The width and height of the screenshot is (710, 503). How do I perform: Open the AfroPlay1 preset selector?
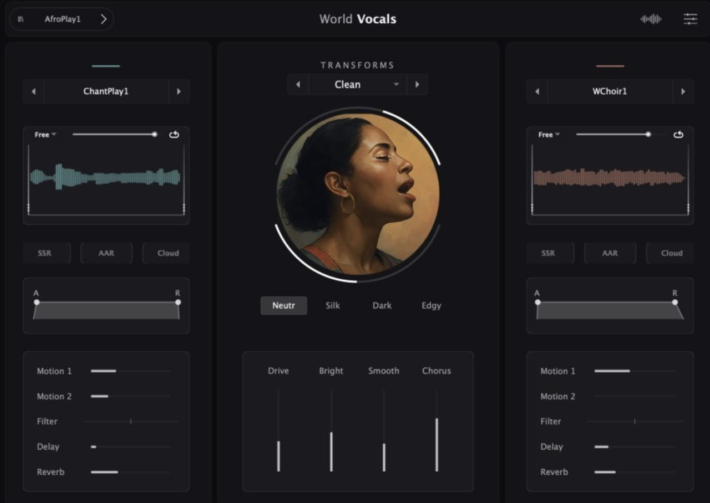(x=62, y=19)
